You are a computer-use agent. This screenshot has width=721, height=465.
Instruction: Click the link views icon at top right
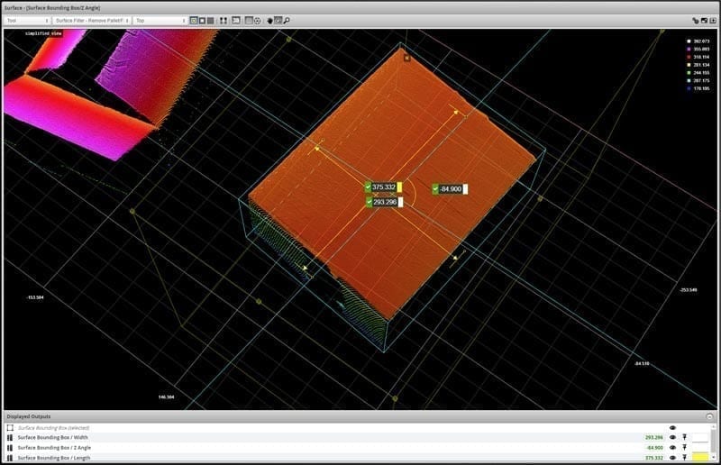pyautogui.click(x=696, y=20)
